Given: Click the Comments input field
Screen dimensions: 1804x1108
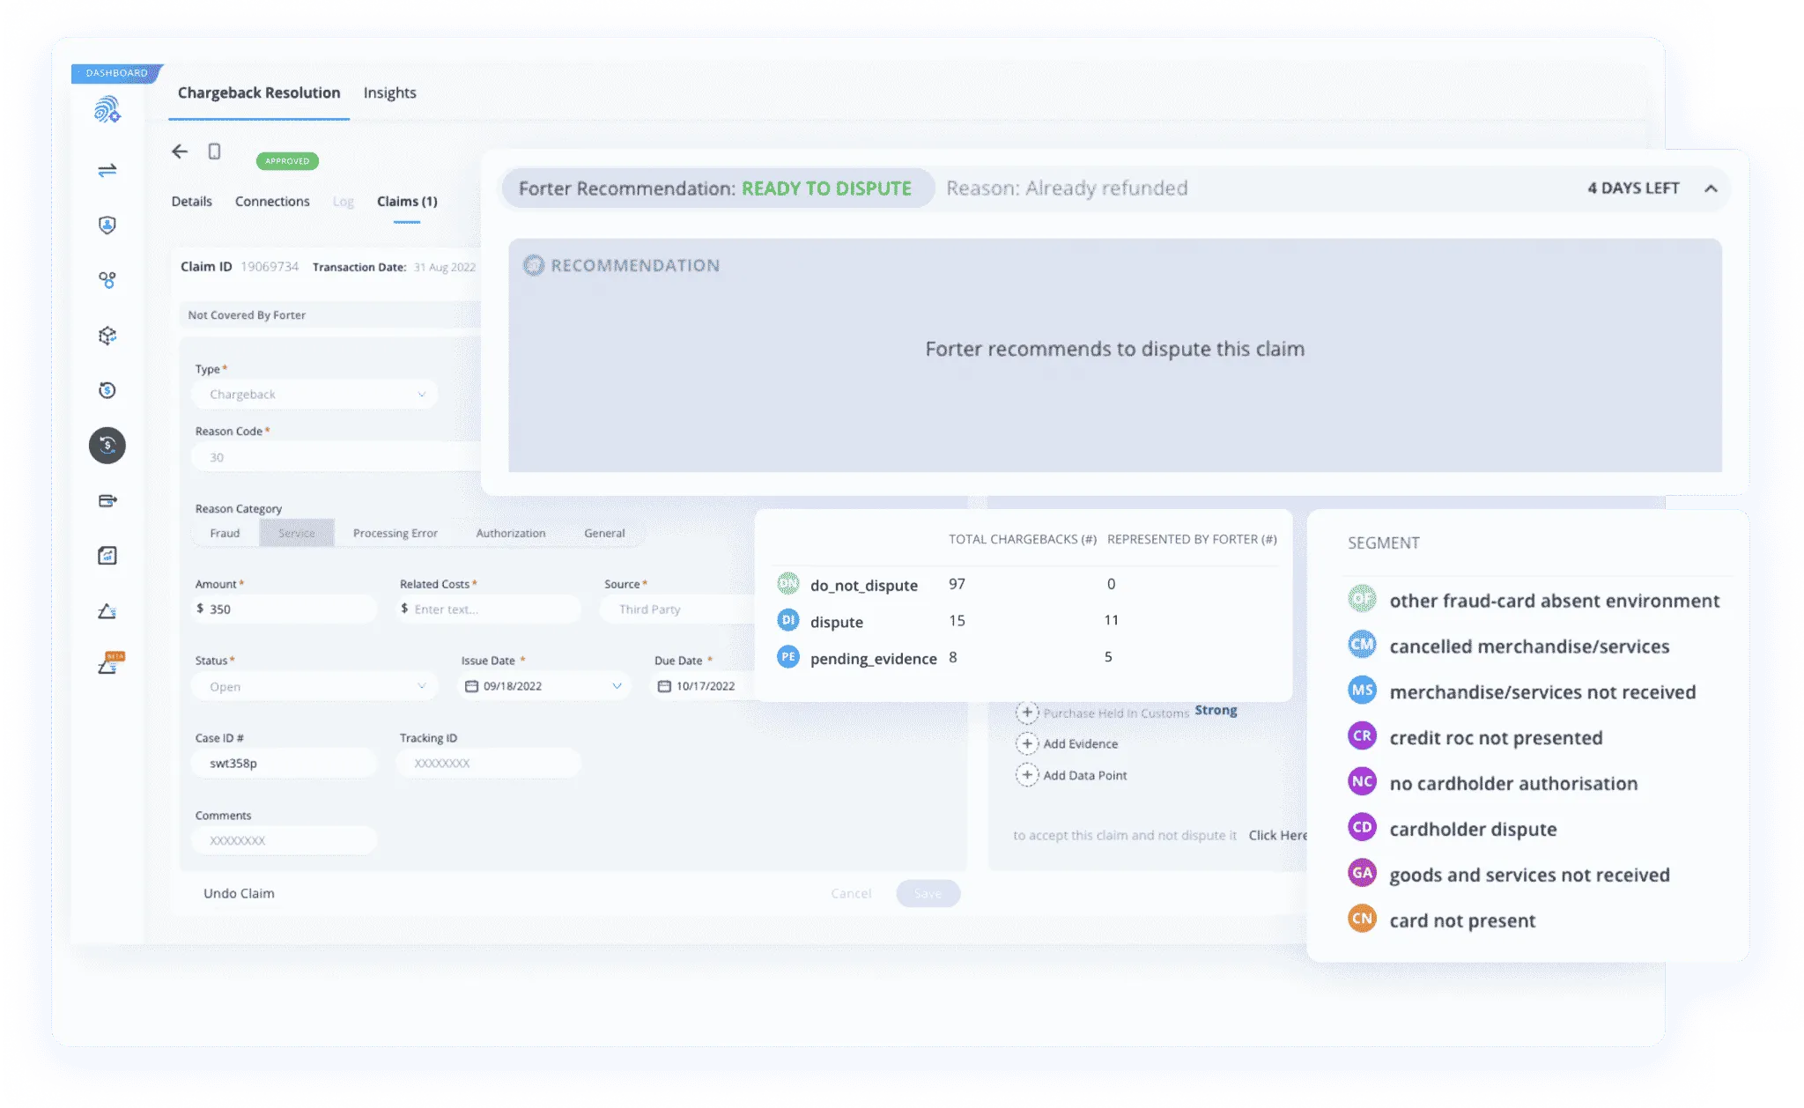Looking at the screenshot, I should pyautogui.click(x=285, y=840).
